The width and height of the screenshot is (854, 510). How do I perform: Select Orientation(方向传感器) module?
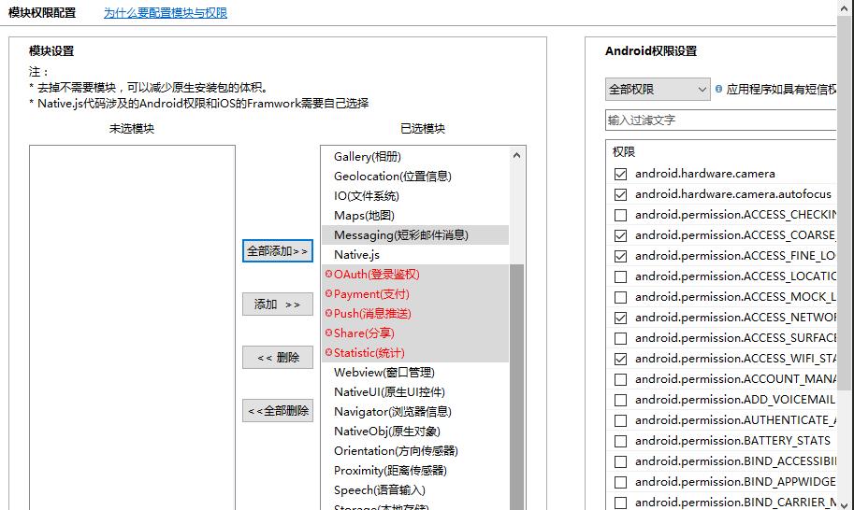(x=415, y=451)
